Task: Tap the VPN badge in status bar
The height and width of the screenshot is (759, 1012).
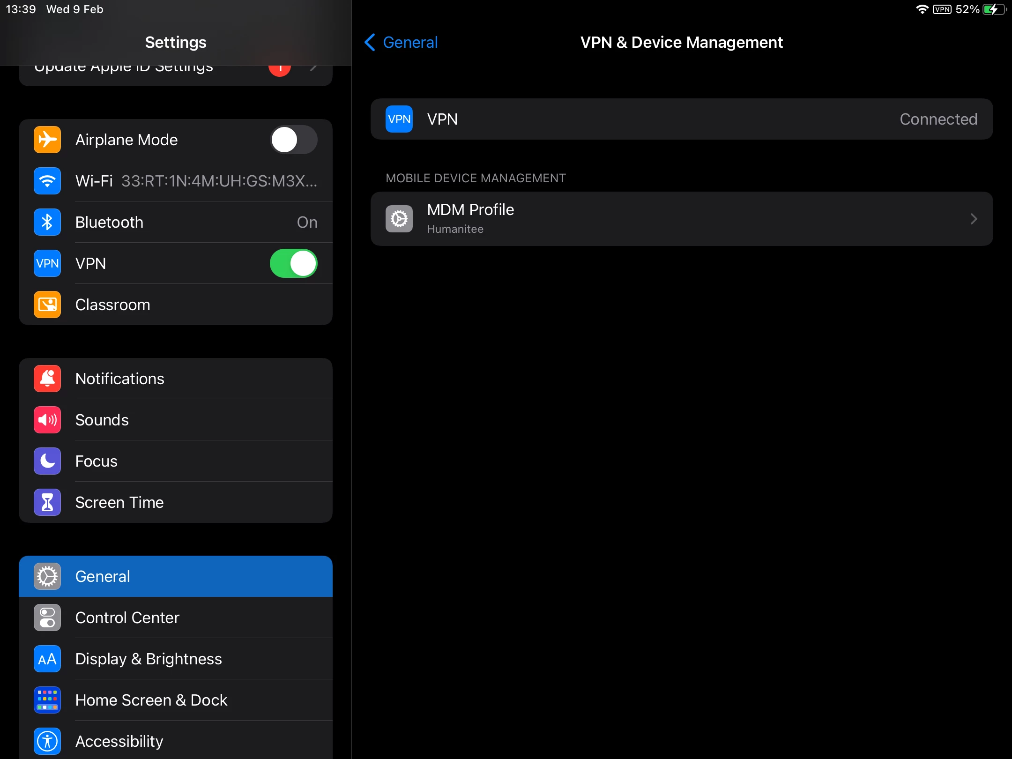Action: [942, 9]
